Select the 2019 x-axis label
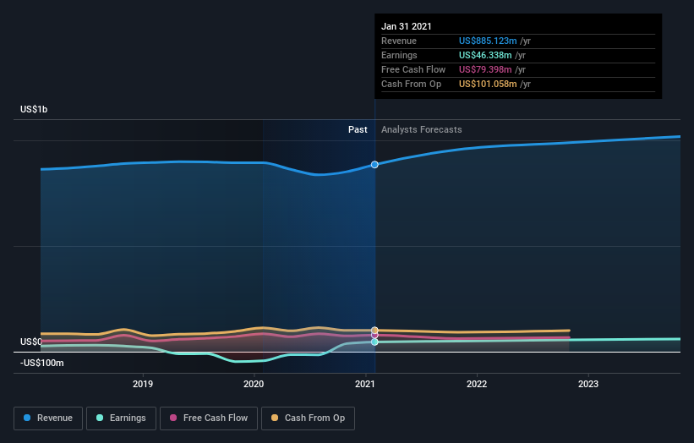Viewport: 694px width, 443px height. point(143,384)
